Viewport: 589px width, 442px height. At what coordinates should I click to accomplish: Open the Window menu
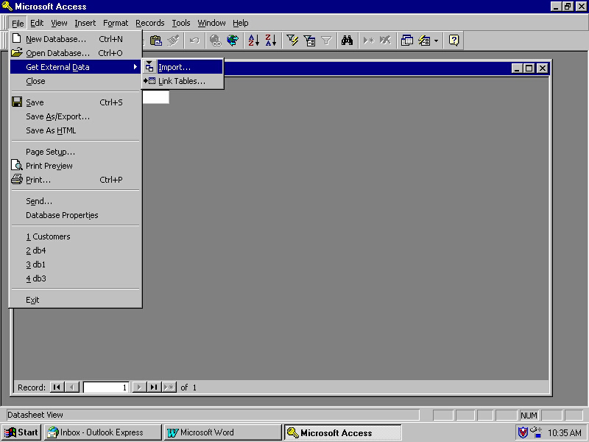[x=211, y=24]
